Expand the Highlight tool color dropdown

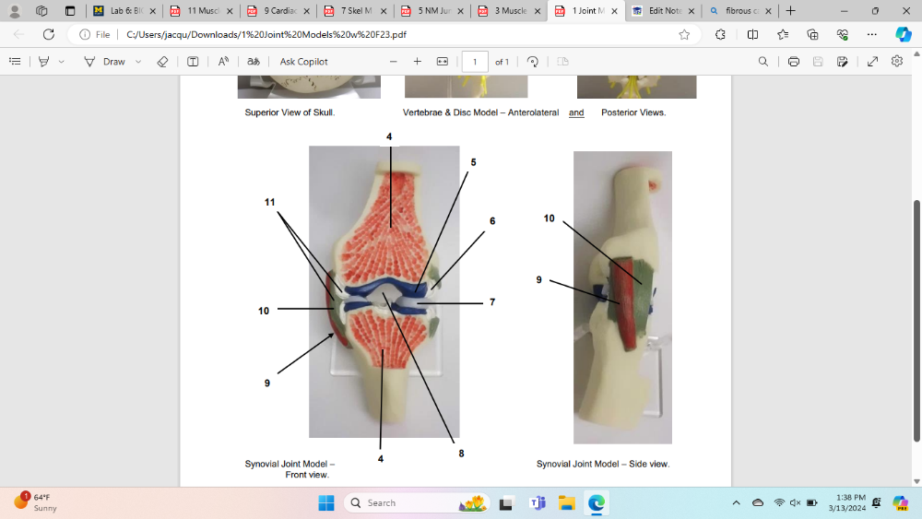tap(62, 62)
